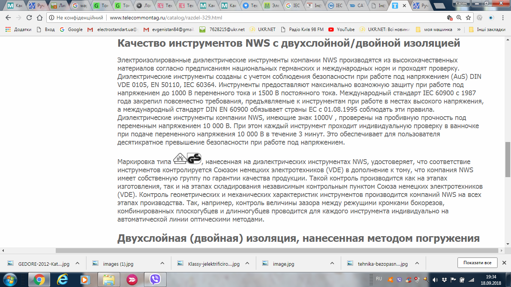The width and height of the screenshot is (511, 287).
Task: Click the forward navigation arrow
Action: point(19,18)
